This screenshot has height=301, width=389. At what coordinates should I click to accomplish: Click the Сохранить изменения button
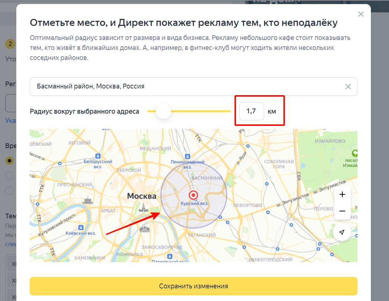coord(193,286)
